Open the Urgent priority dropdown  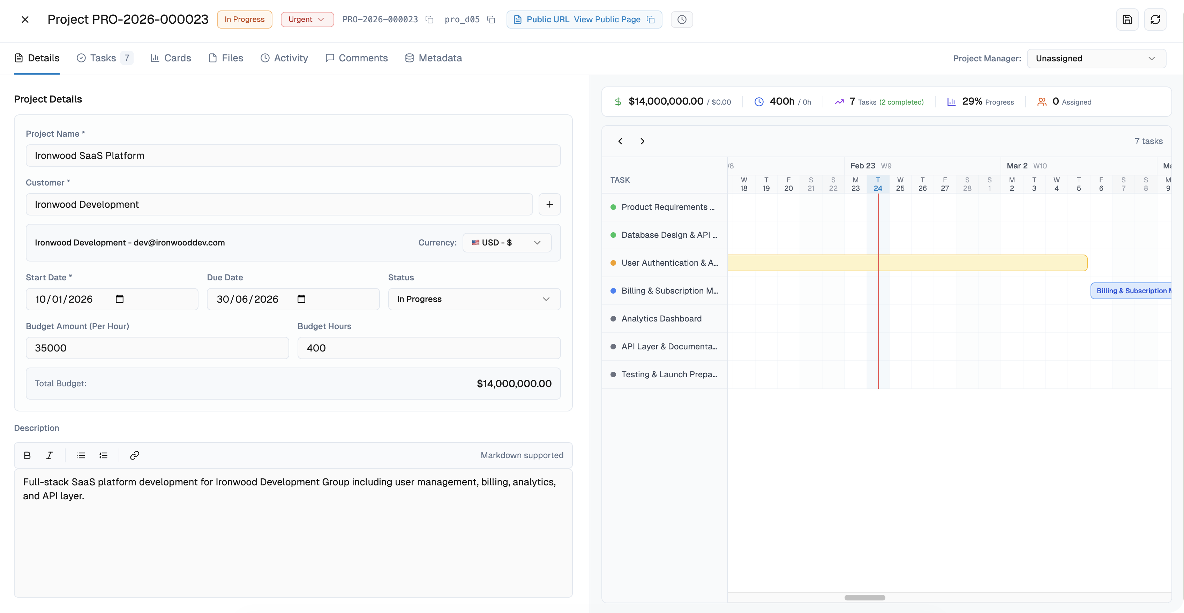click(307, 19)
